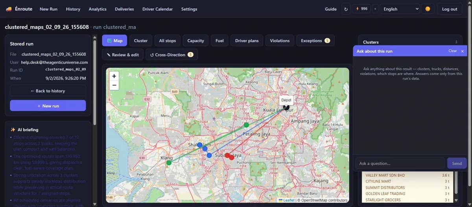Select the GOLDEN LEAF TRADING row
This screenshot has height=207, width=472.
[x=407, y=194]
